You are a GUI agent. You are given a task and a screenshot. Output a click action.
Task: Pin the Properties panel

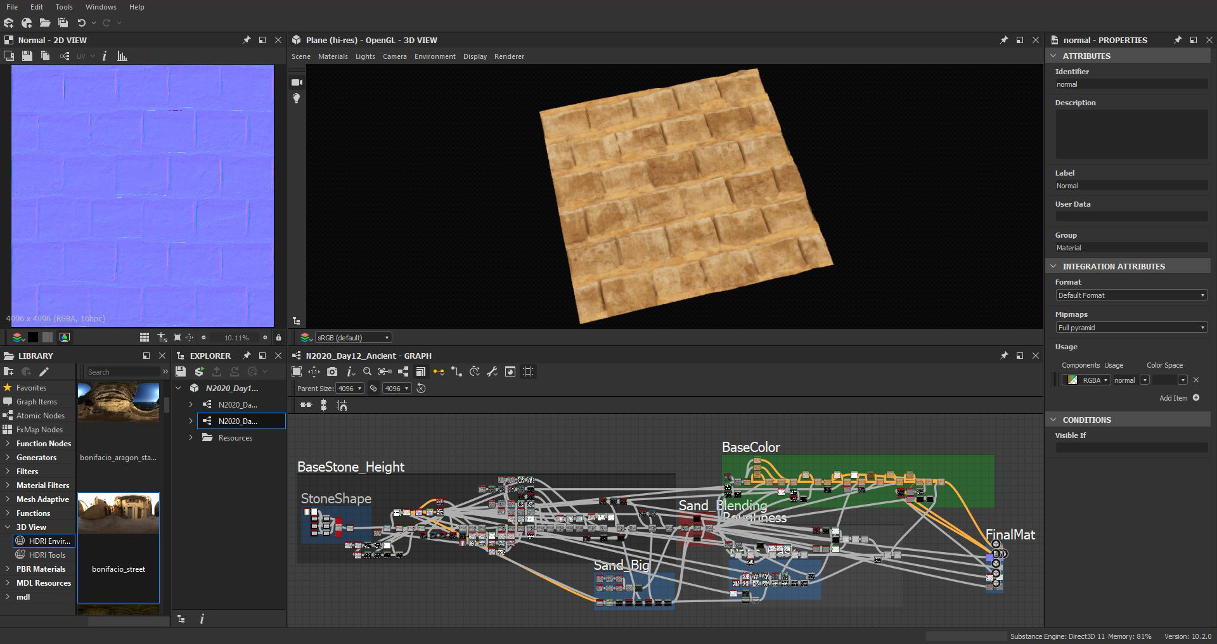point(1178,39)
